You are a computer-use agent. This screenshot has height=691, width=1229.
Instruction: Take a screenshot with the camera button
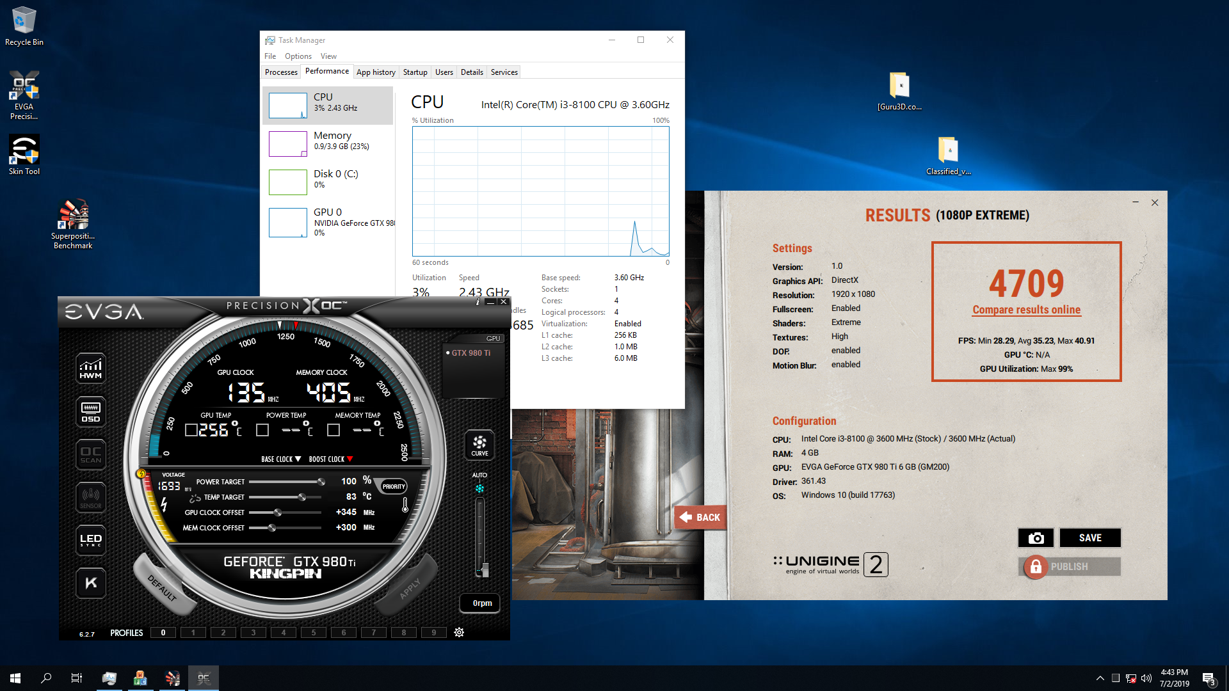(x=1036, y=538)
